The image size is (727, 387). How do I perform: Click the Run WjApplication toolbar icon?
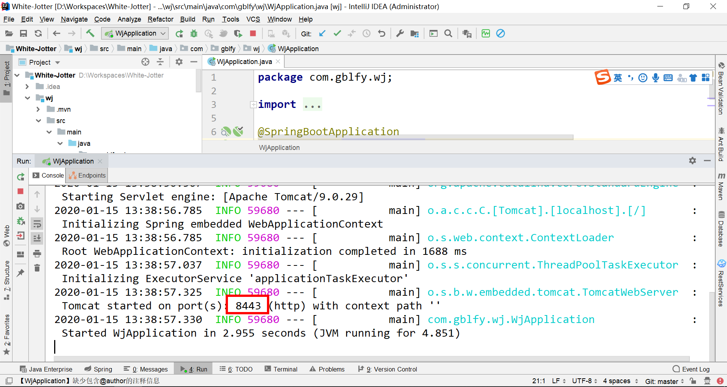click(179, 34)
